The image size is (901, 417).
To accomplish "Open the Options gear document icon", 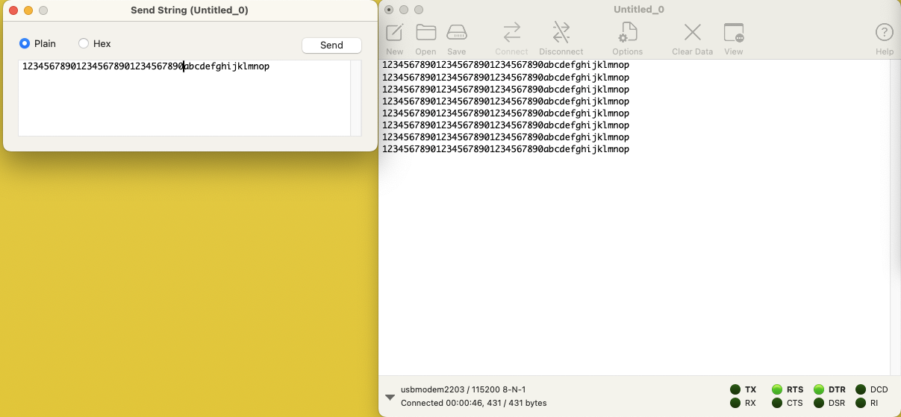I will [x=628, y=33].
